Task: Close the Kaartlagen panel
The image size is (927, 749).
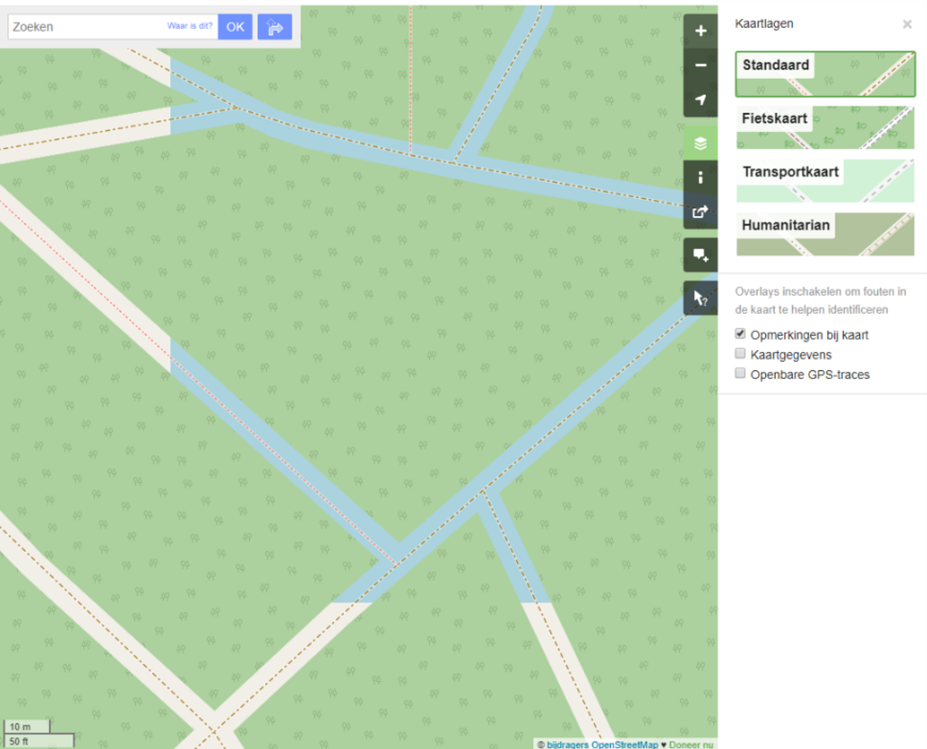Action: (x=907, y=24)
